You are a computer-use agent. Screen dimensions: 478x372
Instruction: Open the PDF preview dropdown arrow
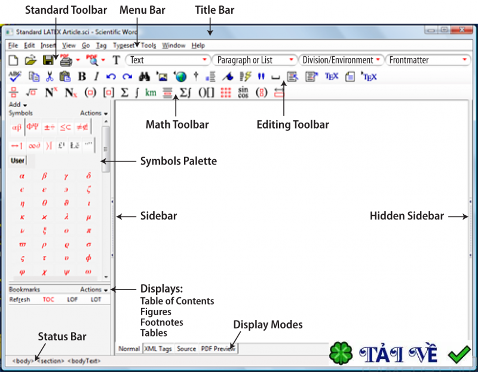[x=103, y=60]
